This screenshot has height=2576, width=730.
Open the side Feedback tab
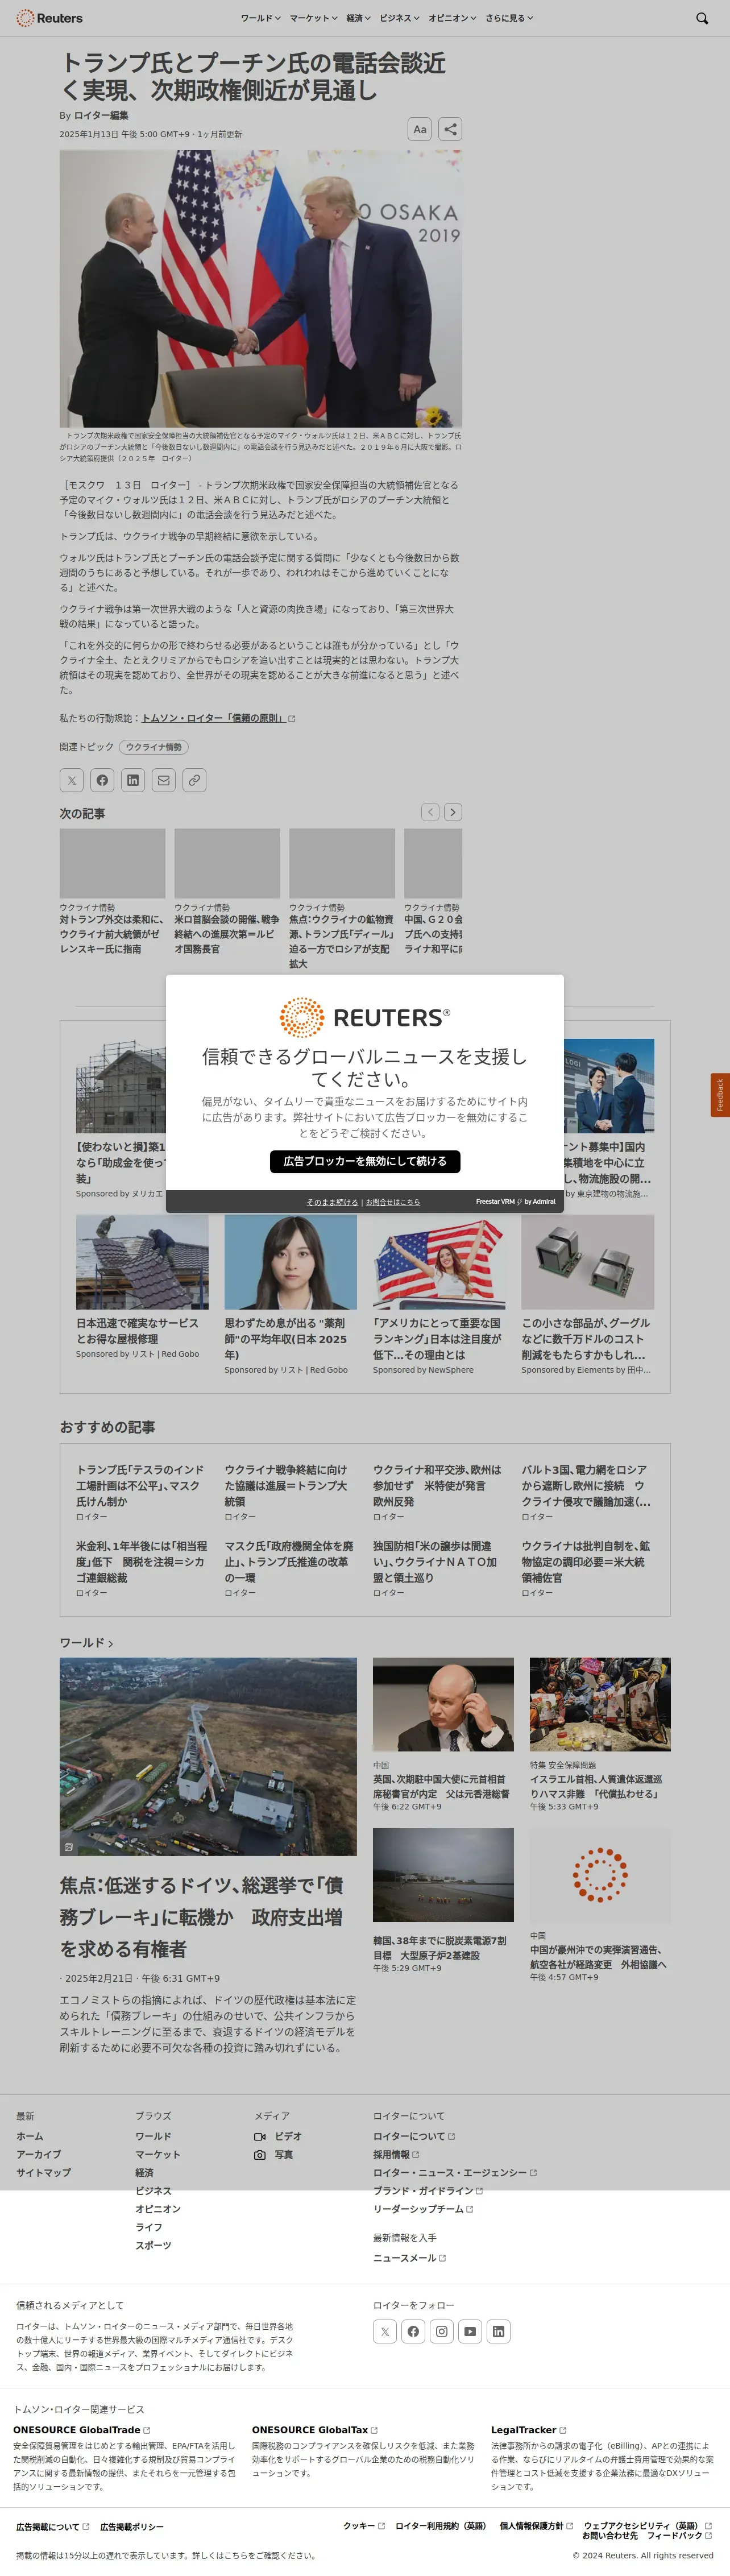point(720,1094)
